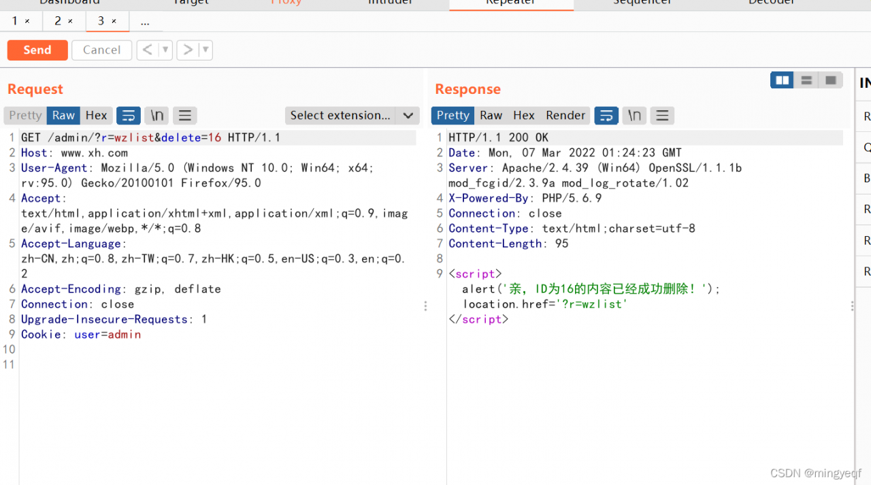The image size is (871, 485).
Task: Toggle word wrap icon in Request panel
Action: [129, 116]
